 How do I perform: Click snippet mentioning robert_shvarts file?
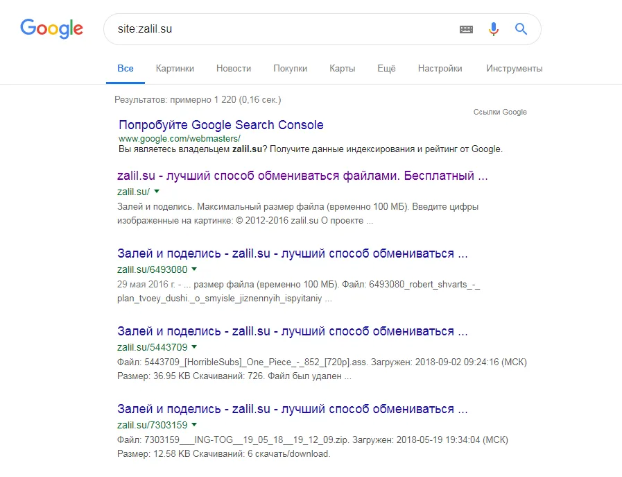click(298, 292)
